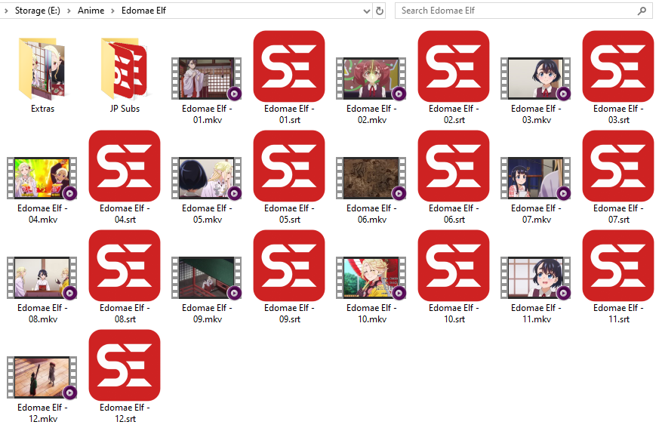Click the 'Edomae Elf - 07.srt' file name
The image size is (659, 431).
[618, 214]
